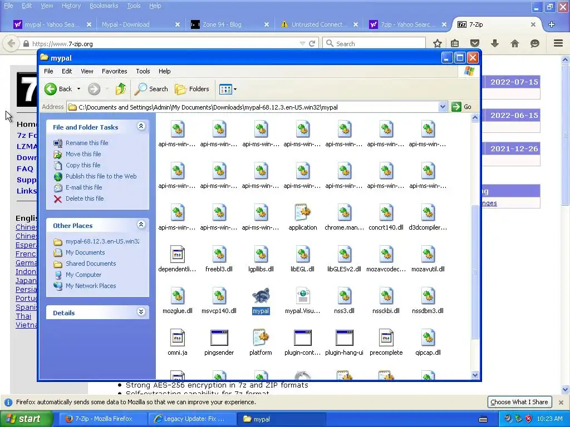Switch to the Mypal - Download tab

140,24
